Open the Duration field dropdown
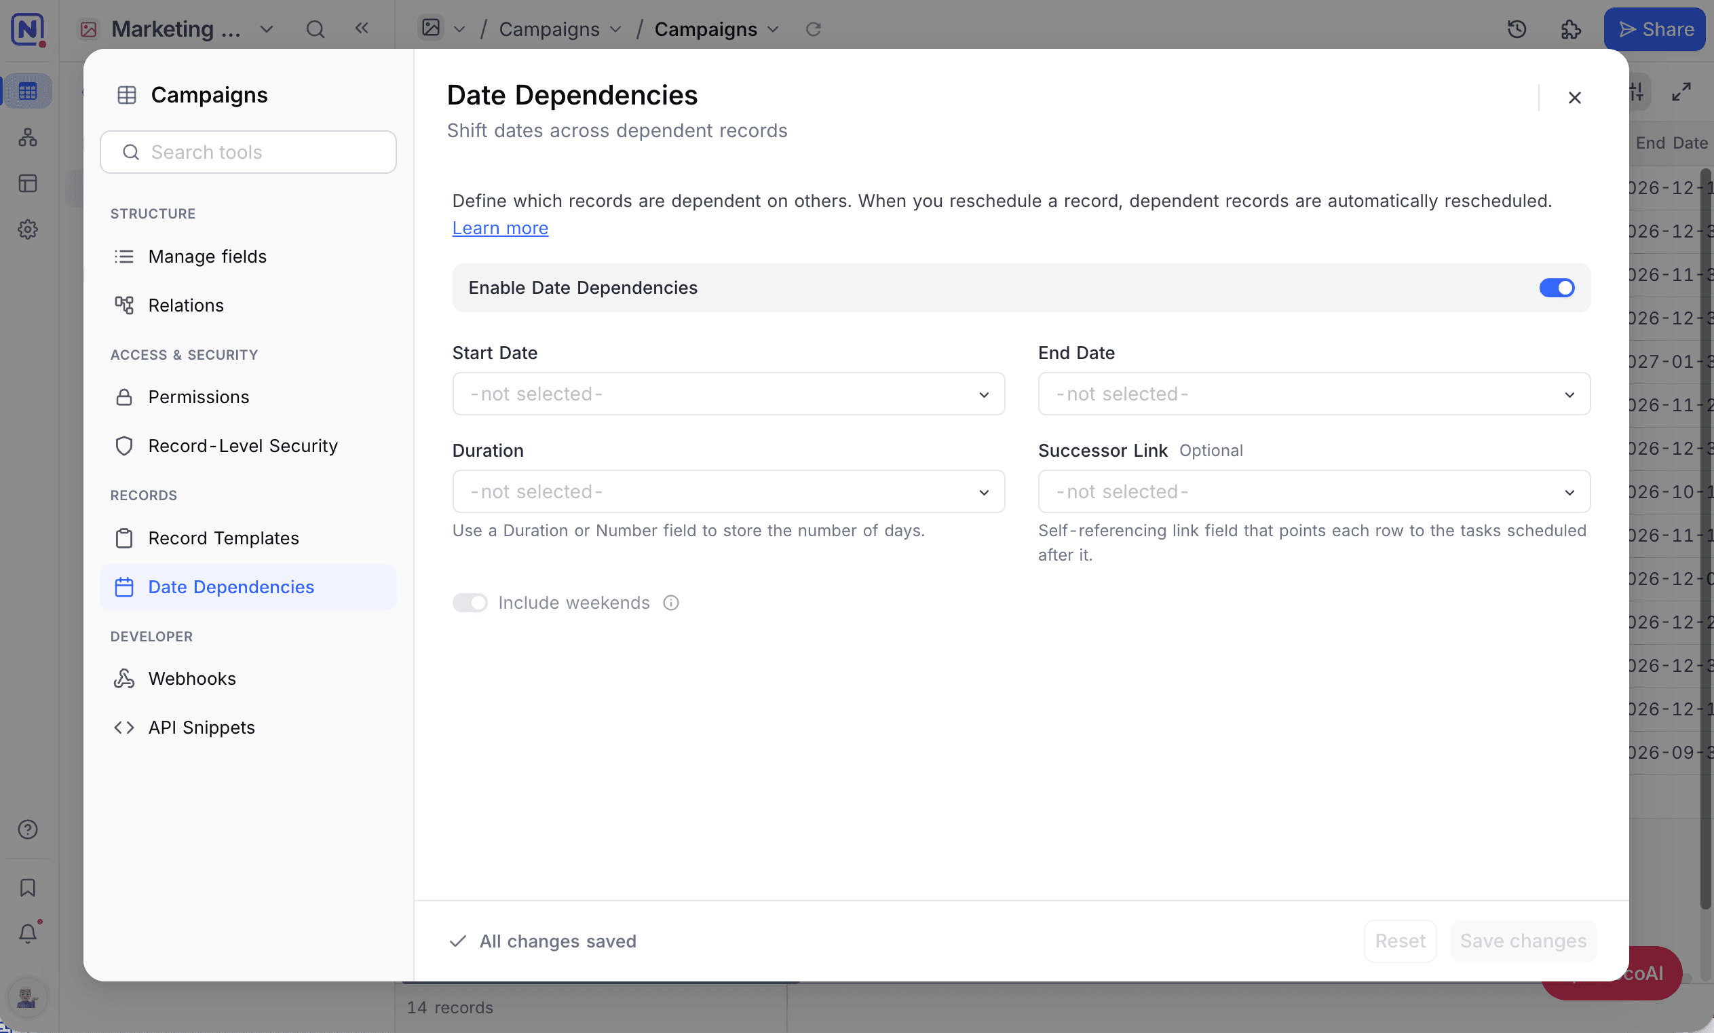Image resolution: width=1714 pixels, height=1033 pixels. tap(728, 492)
